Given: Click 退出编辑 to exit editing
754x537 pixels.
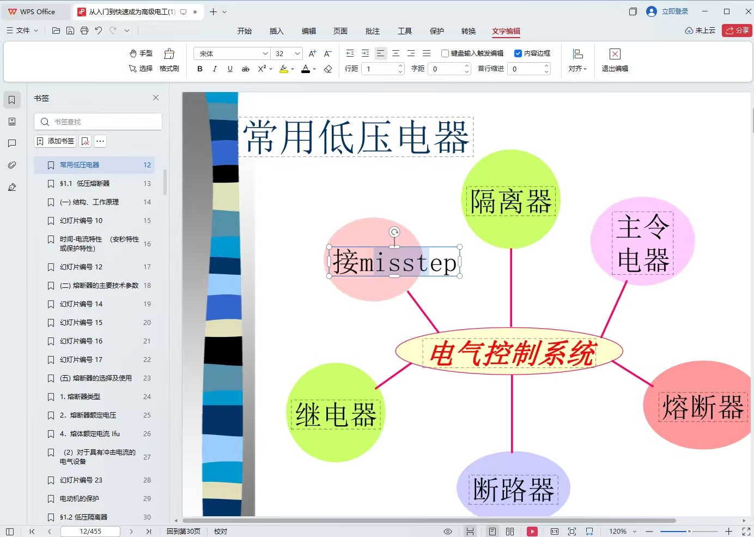Looking at the screenshot, I should [x=615, y=61].
